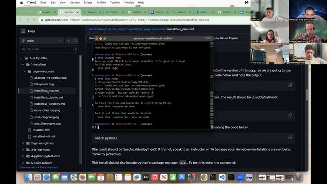
Task: Open the main branch dropdown
Action: click(41, 41)
